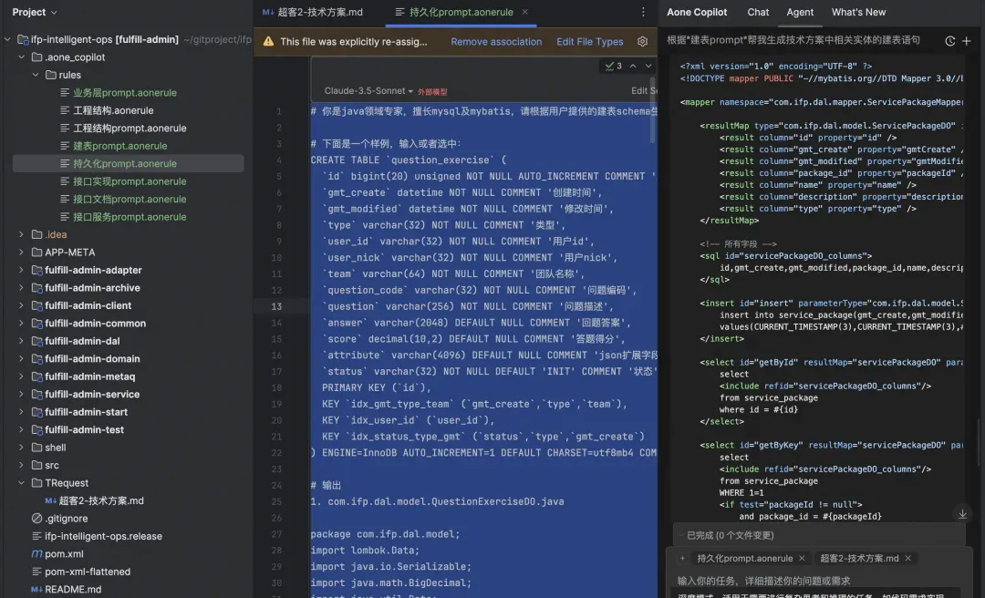Image resolution: width=985 pixels, height=598 pixels.
Task: Switch to the Chat tab
Action: coord(758,12)
